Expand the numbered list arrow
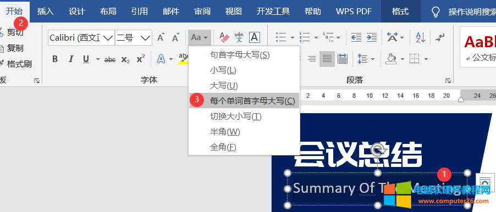 coord(316,38)
